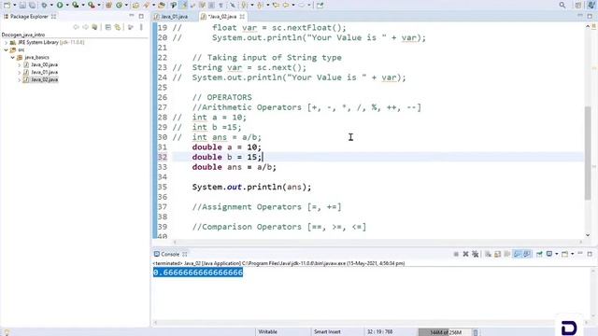The height and width of the screenshot is (336, 598).
Task: Click the New Java Package icon
Action: [108, 6]
